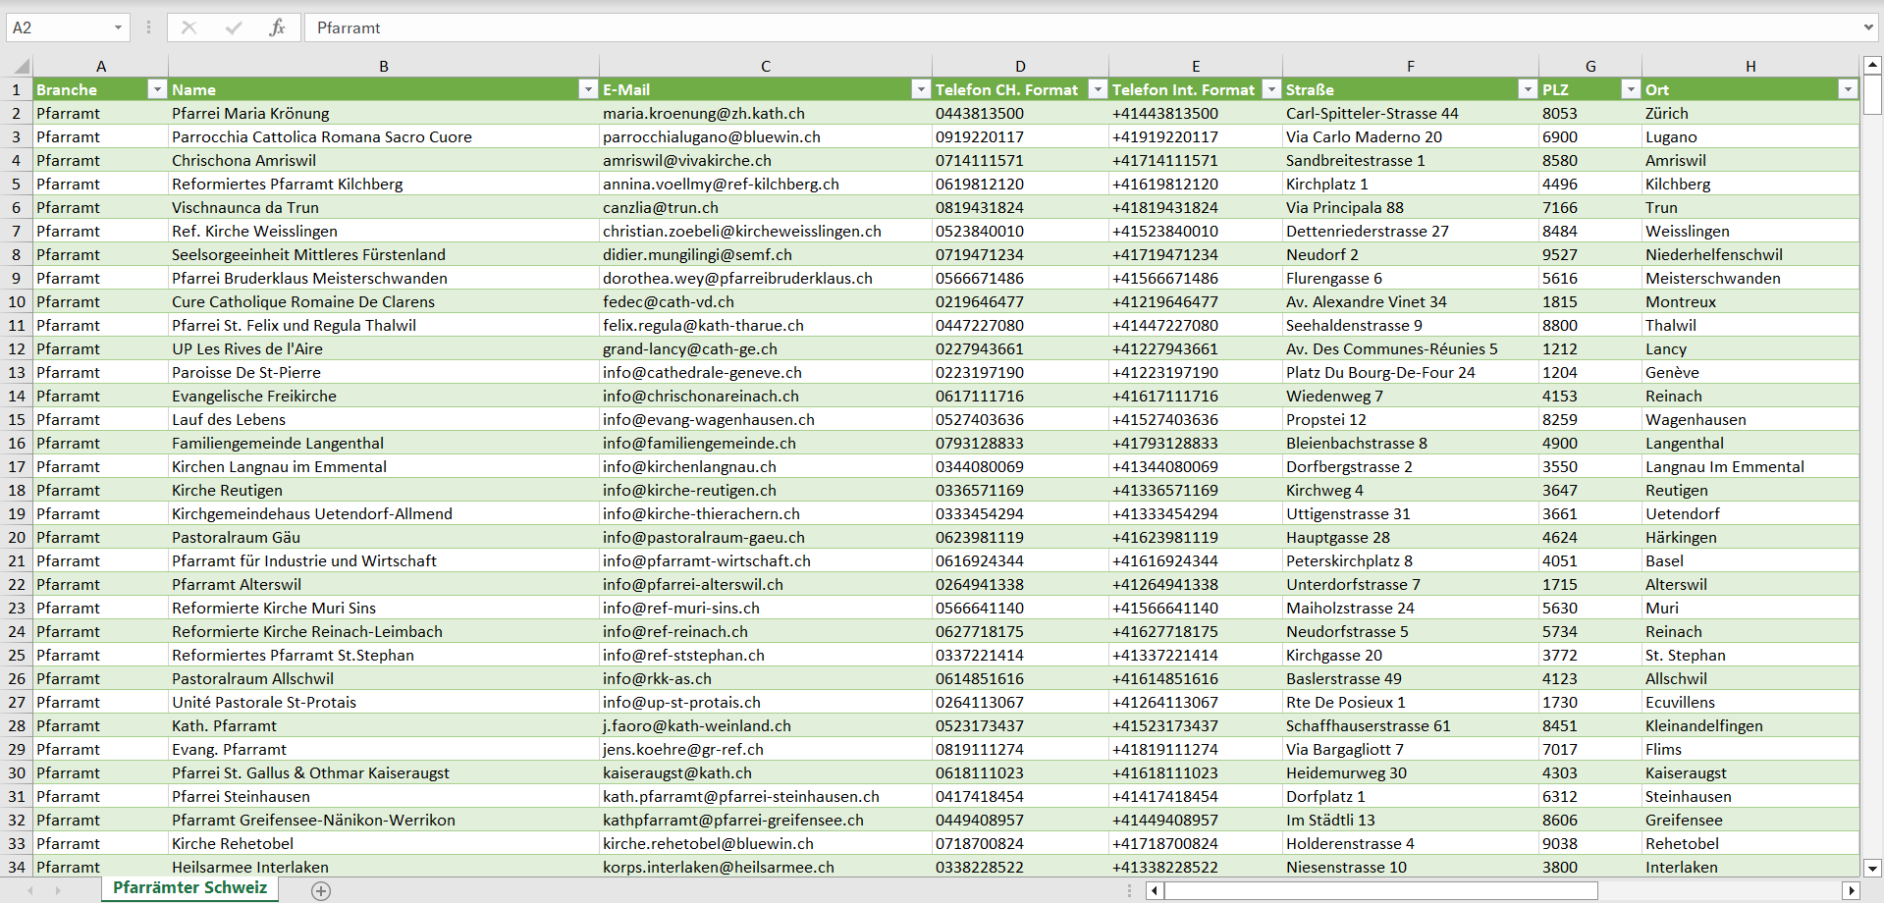This screenshot has height=903, width=1884.
Task: Select cell '+41566671486'
Action: 1196,278
